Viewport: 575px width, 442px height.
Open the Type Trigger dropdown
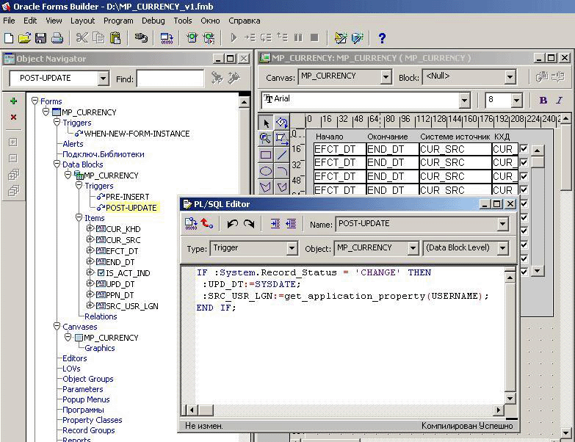pyautogui.click(x=292, y=248)
